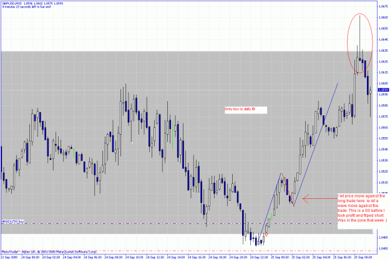390x260 pixels.
Task: Click the 1.8575 price axis label
Action: 384,117
